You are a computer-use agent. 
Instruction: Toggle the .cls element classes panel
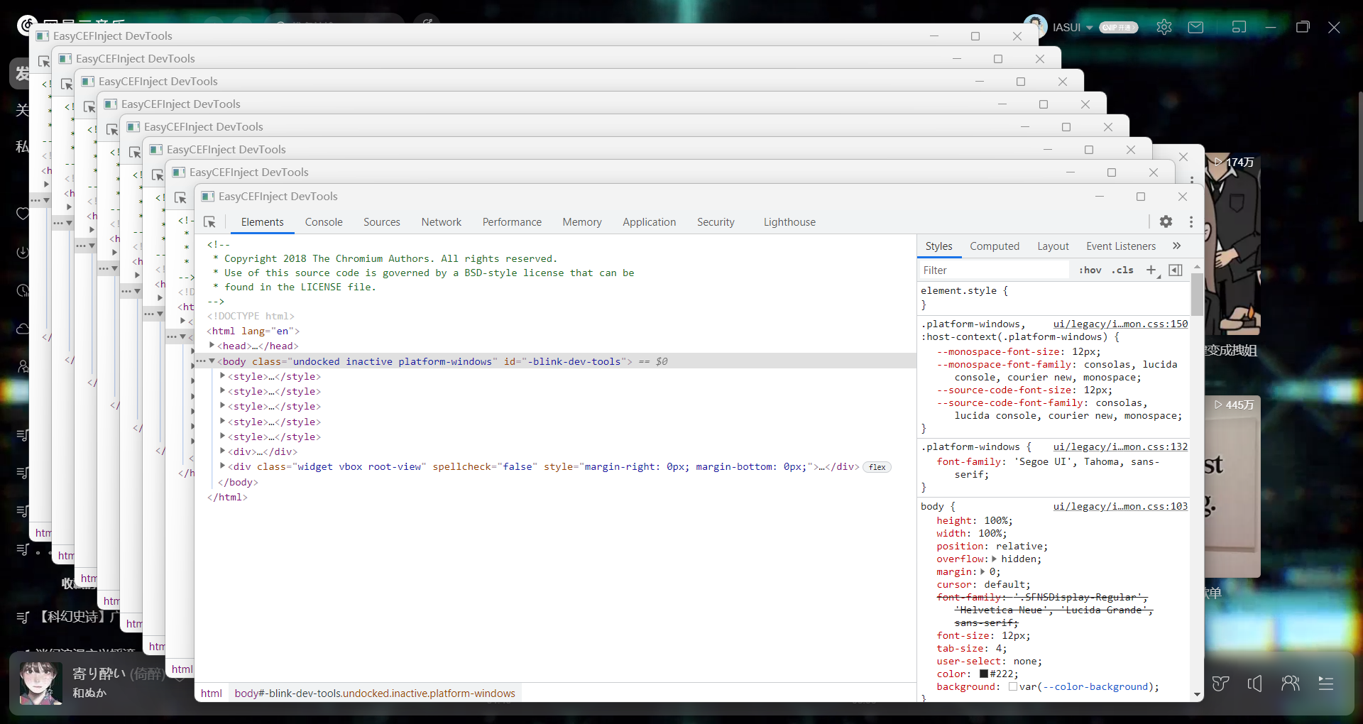1122,270
